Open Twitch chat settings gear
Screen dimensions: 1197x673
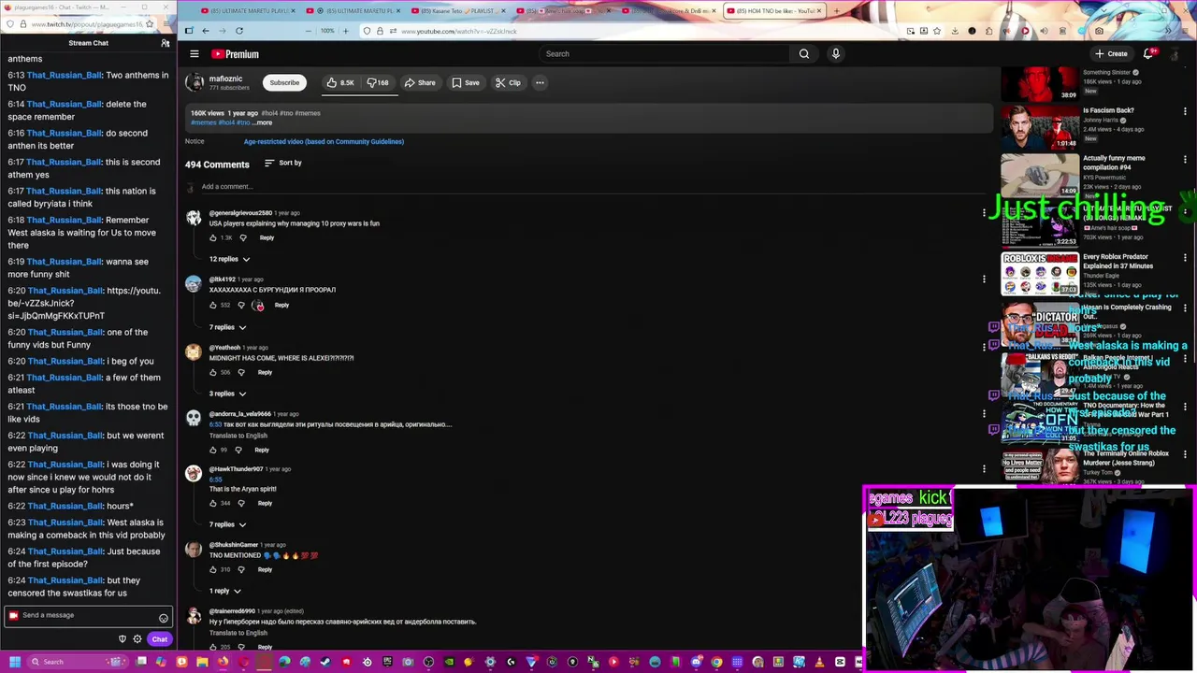[137, 639]
